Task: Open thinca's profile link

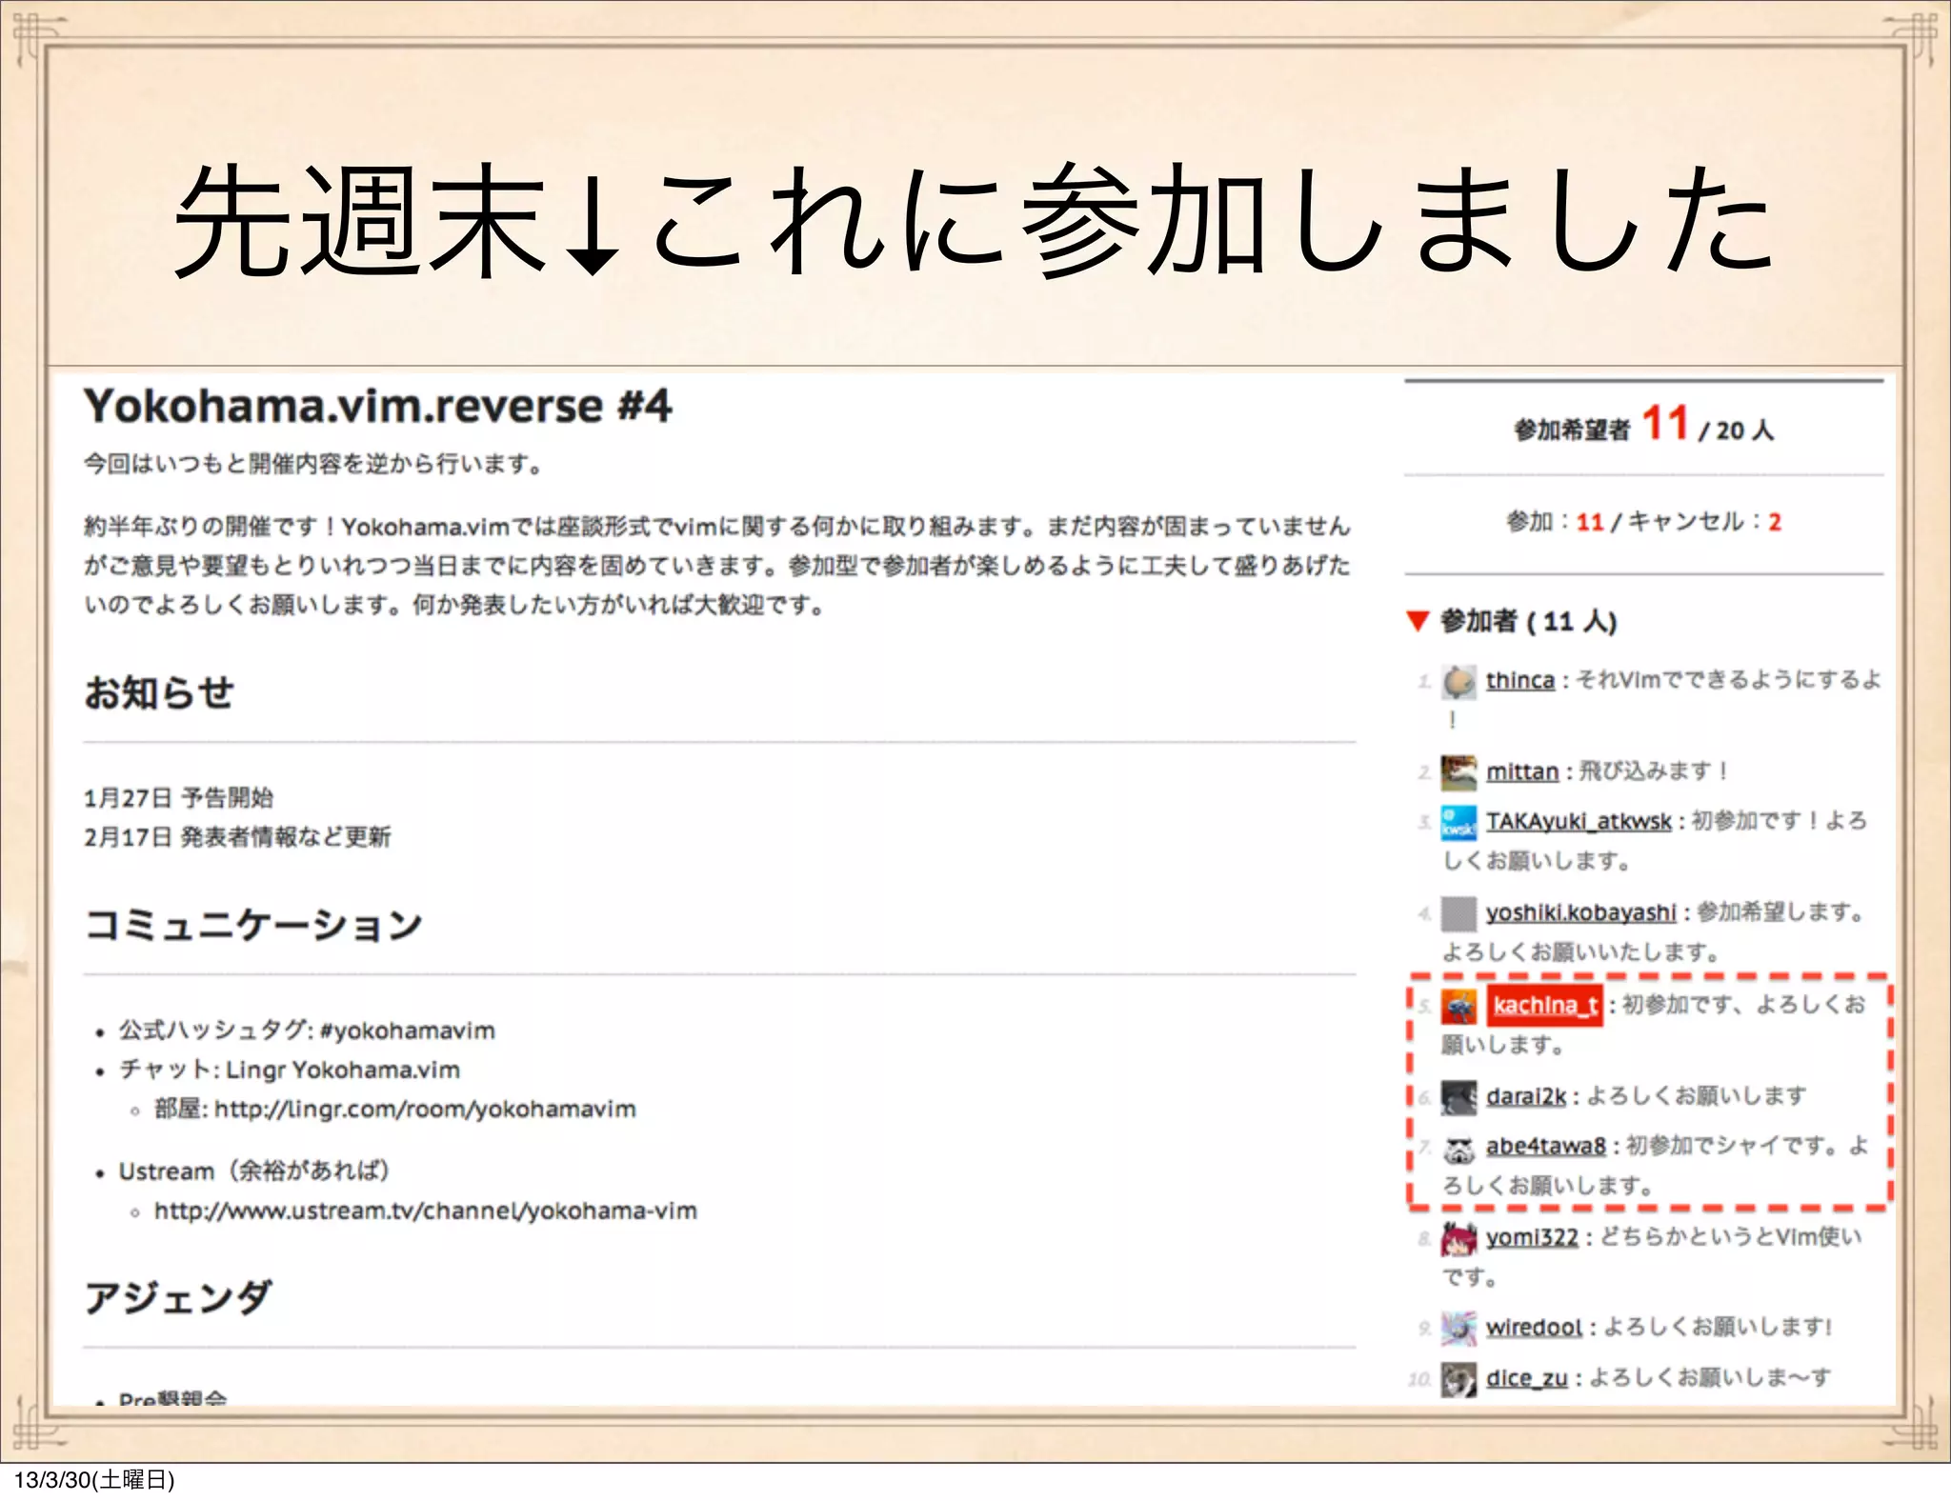Action: pyautogui.click(x=1519, y=680)
